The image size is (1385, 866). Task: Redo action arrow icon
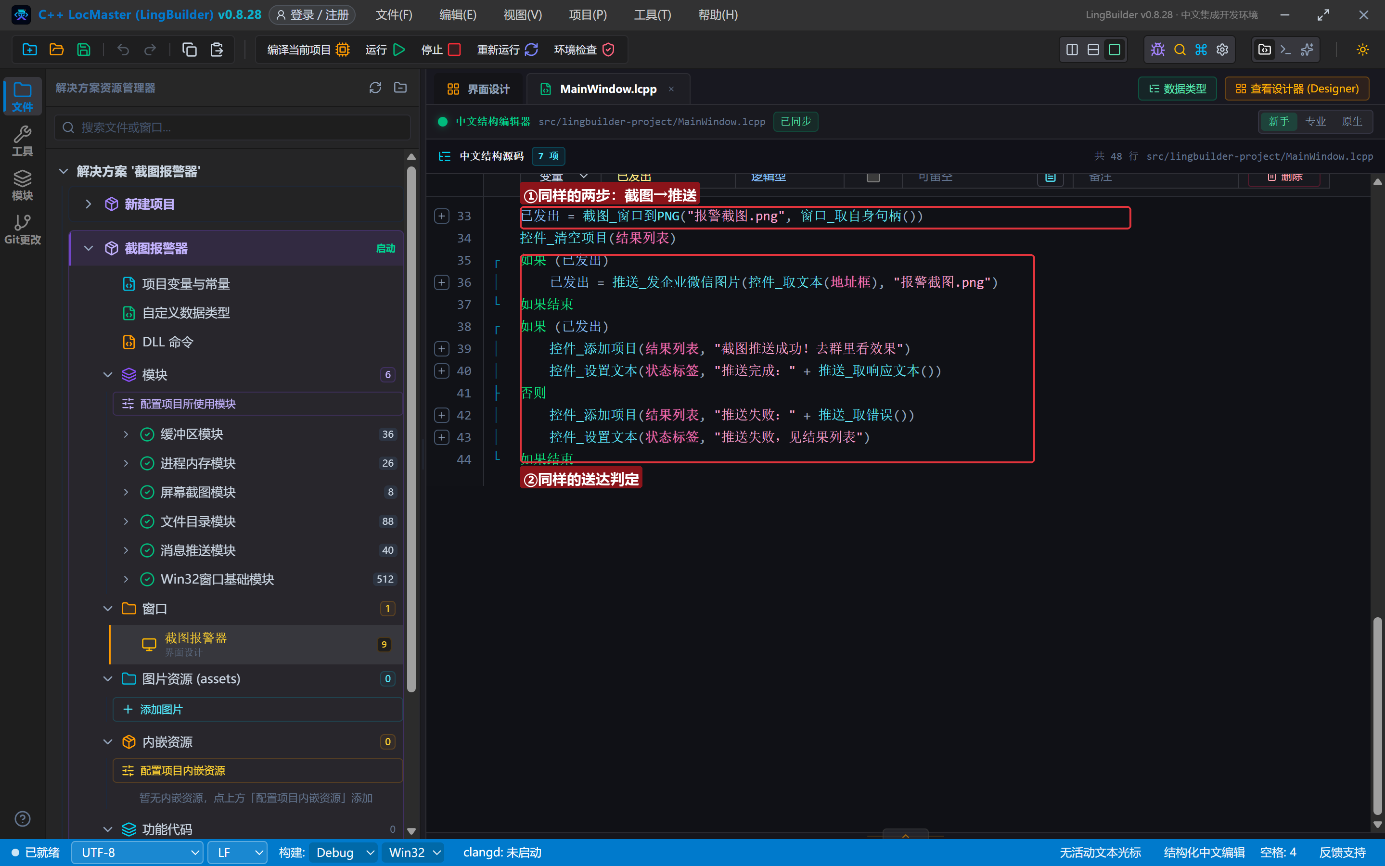click(150, 50)
